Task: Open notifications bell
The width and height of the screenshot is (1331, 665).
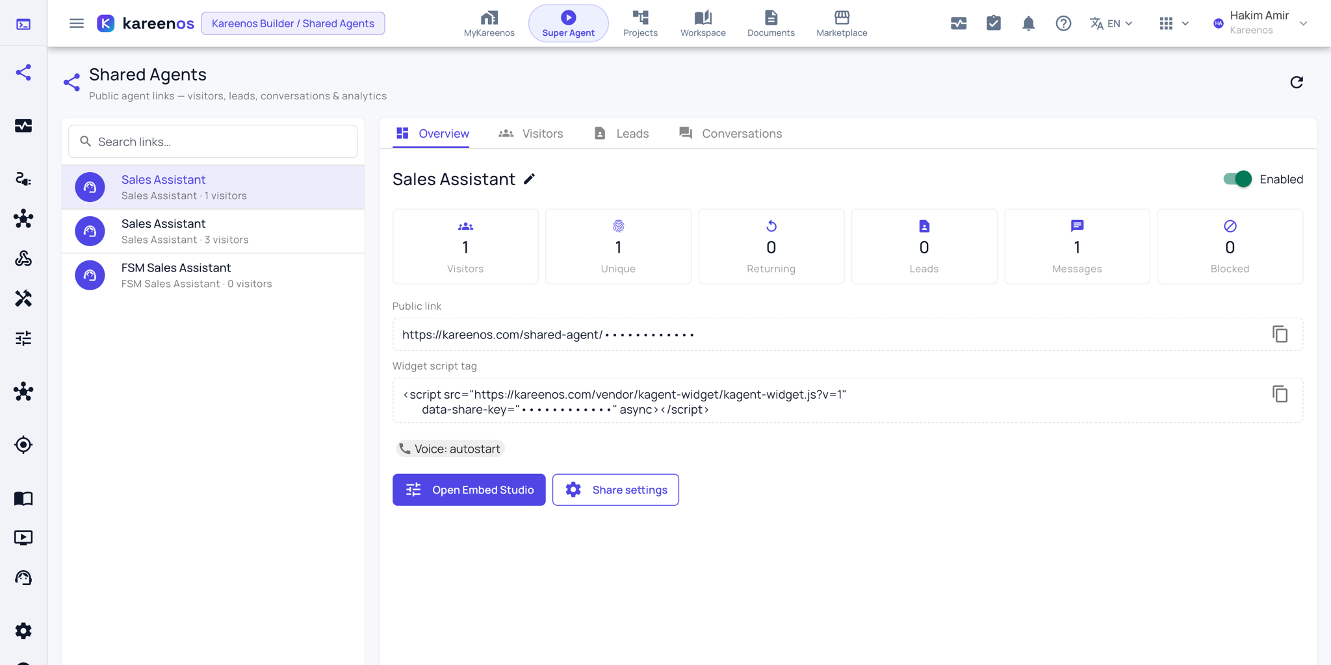Action: click(1028, 24)
